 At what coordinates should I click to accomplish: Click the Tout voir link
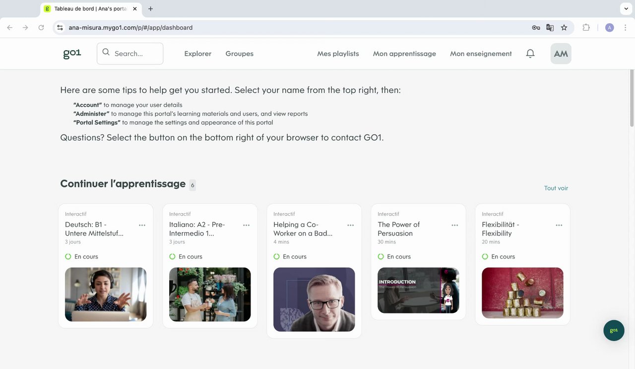556,188
